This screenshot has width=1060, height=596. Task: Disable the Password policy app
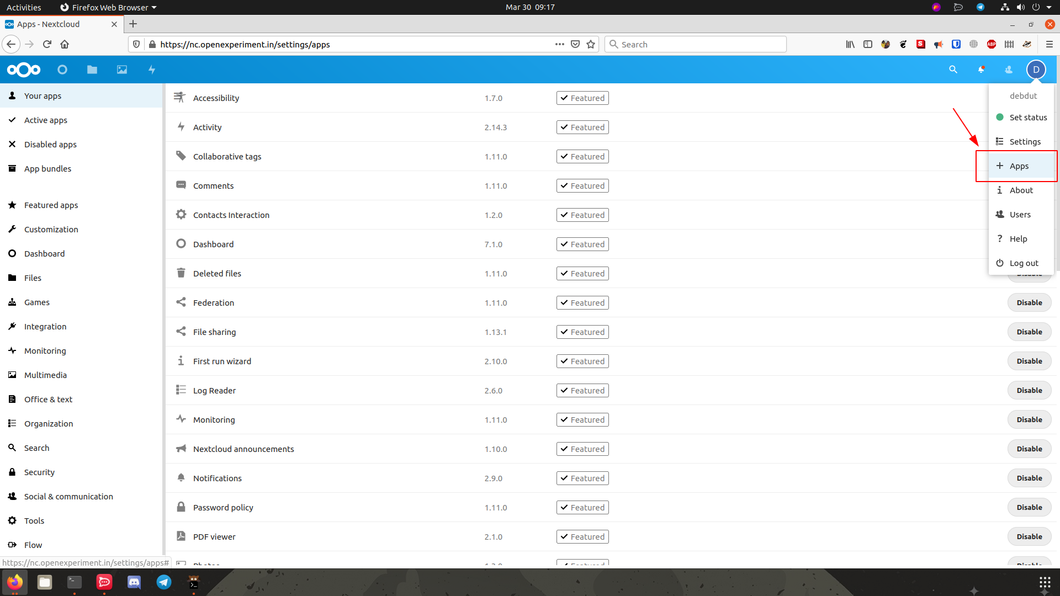(1029, 507)
